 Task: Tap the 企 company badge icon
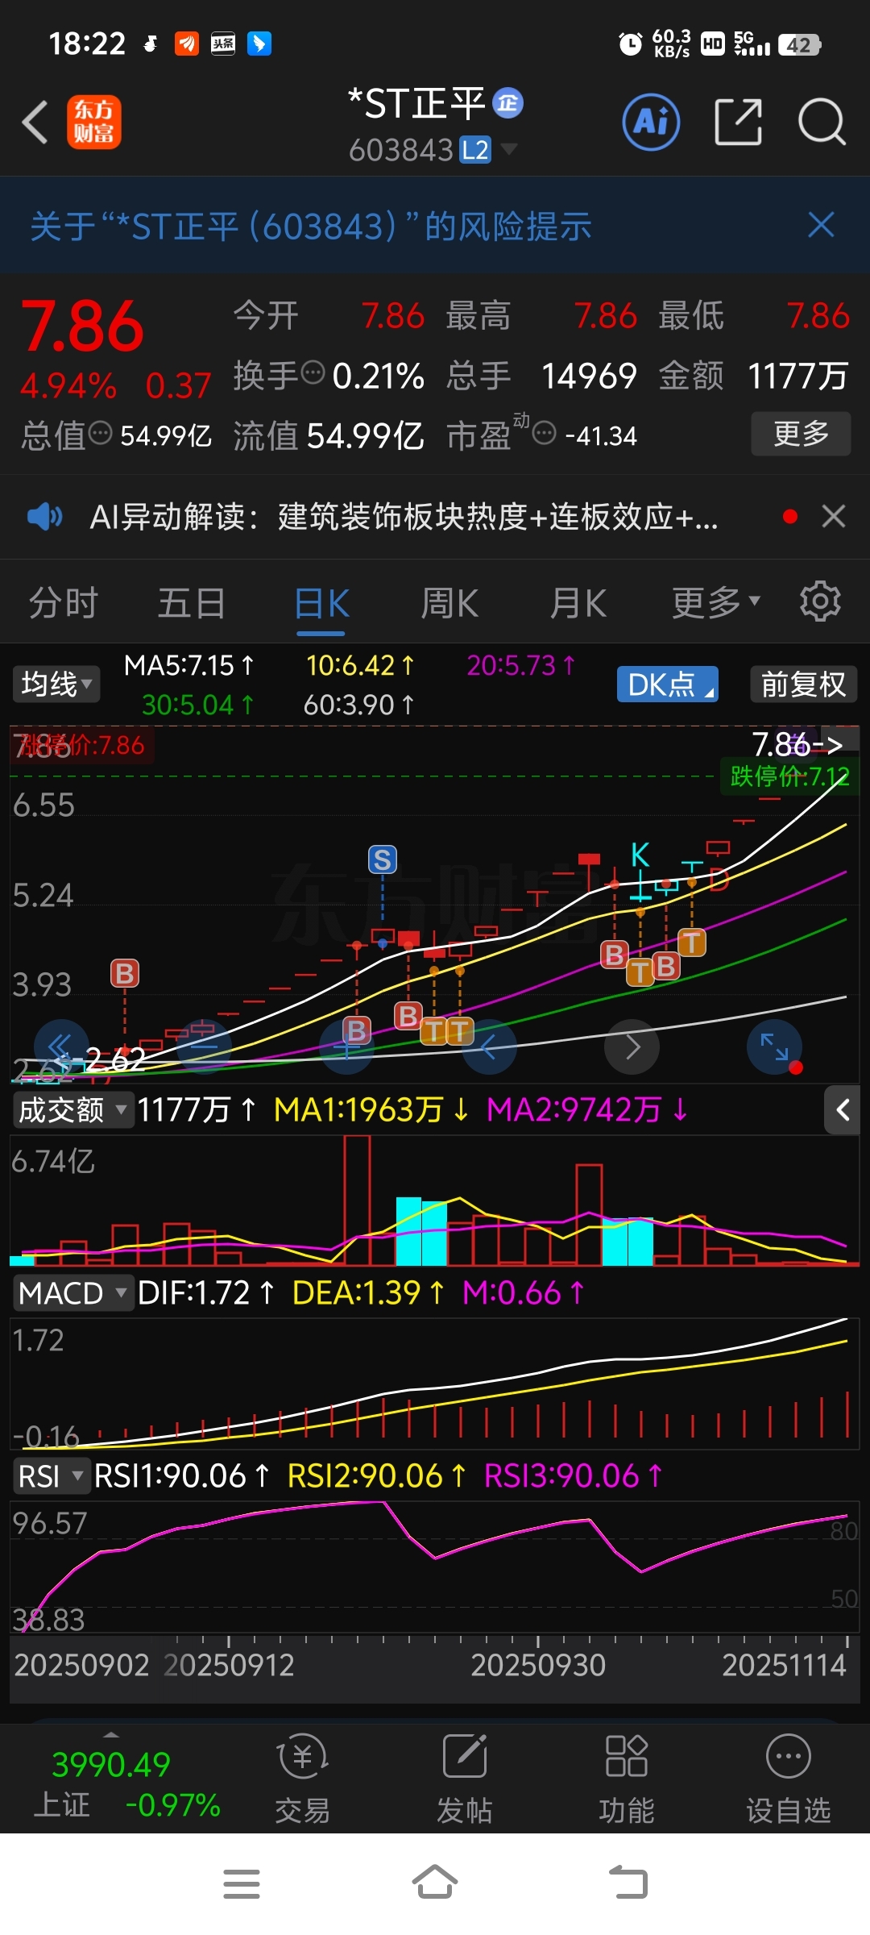click(507, 102)
